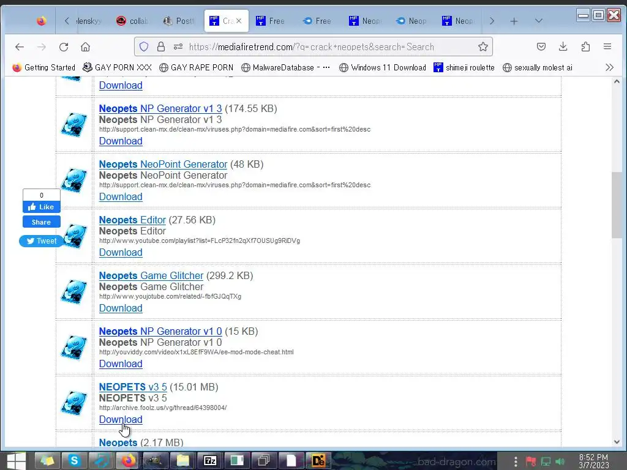627x470 pixels.
Task: Download Neopets NP Generator v1 0
Action: (121, 364)
